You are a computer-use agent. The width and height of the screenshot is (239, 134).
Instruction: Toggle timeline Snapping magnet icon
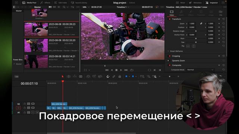click(x=108, y=77)
